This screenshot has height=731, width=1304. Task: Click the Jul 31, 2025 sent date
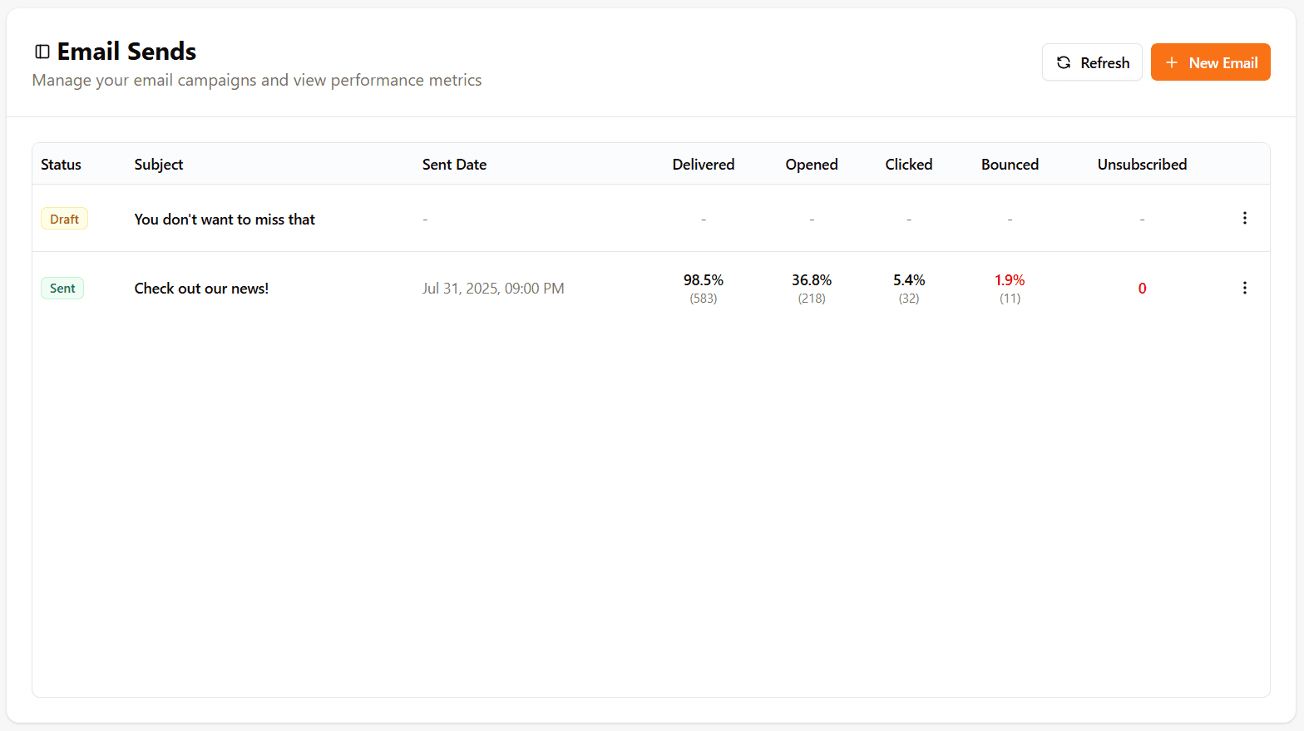493,289
